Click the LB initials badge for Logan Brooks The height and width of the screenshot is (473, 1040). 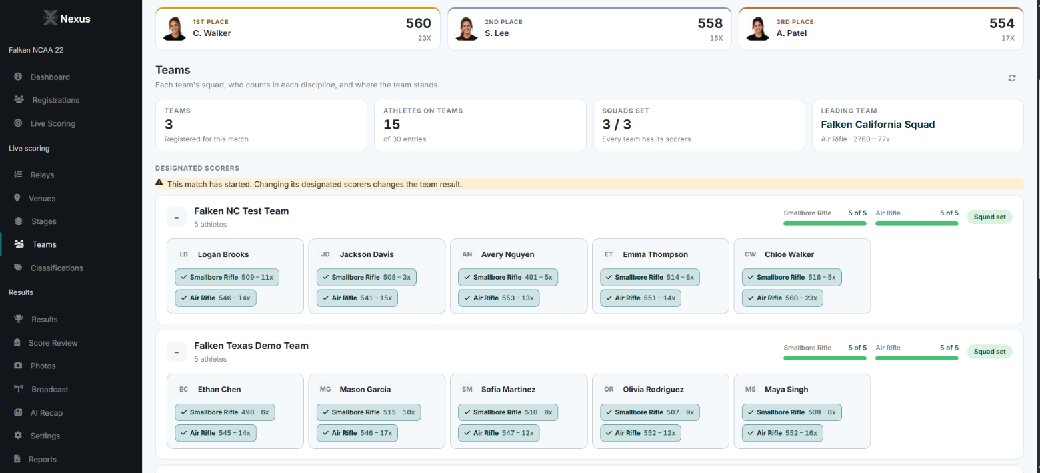[x=184, y=254]
